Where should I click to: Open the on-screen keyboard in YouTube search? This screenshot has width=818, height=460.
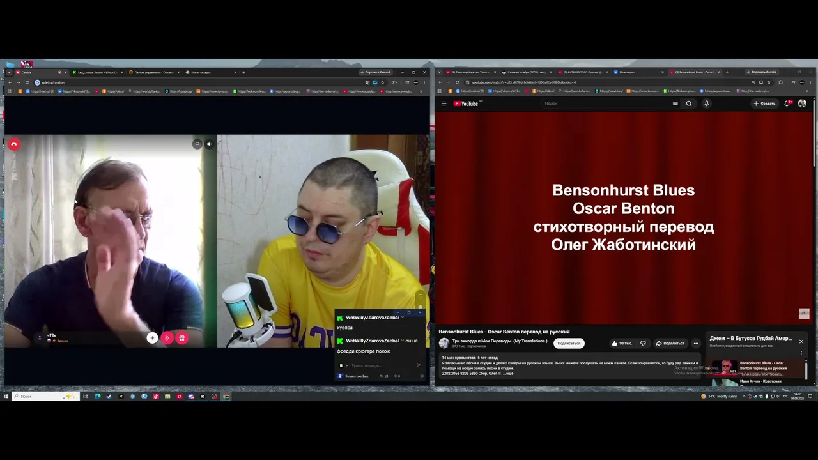675,103
